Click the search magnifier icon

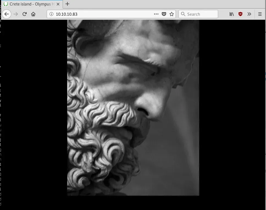click(x=183, y=14)
